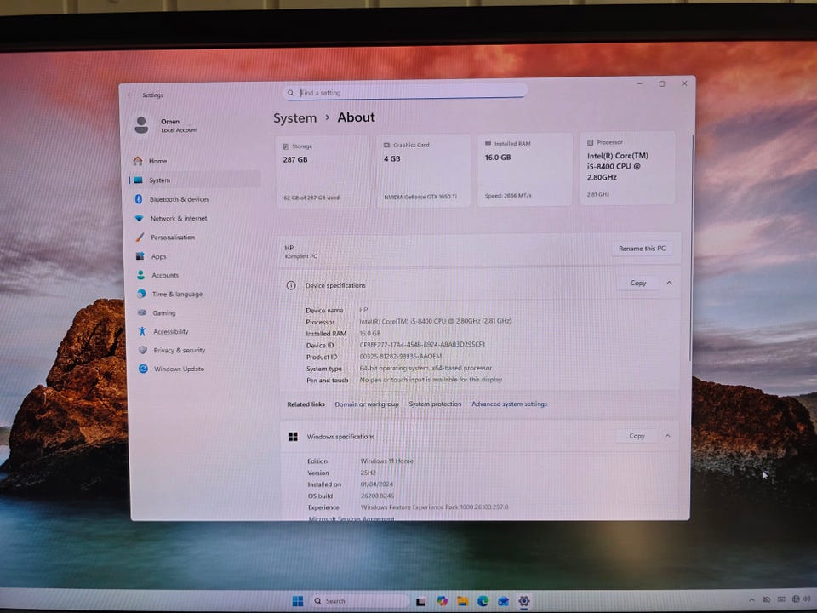Screen dimensions: 817x613
Task: Open Advanced system settings link
Action: coord(509,404)
